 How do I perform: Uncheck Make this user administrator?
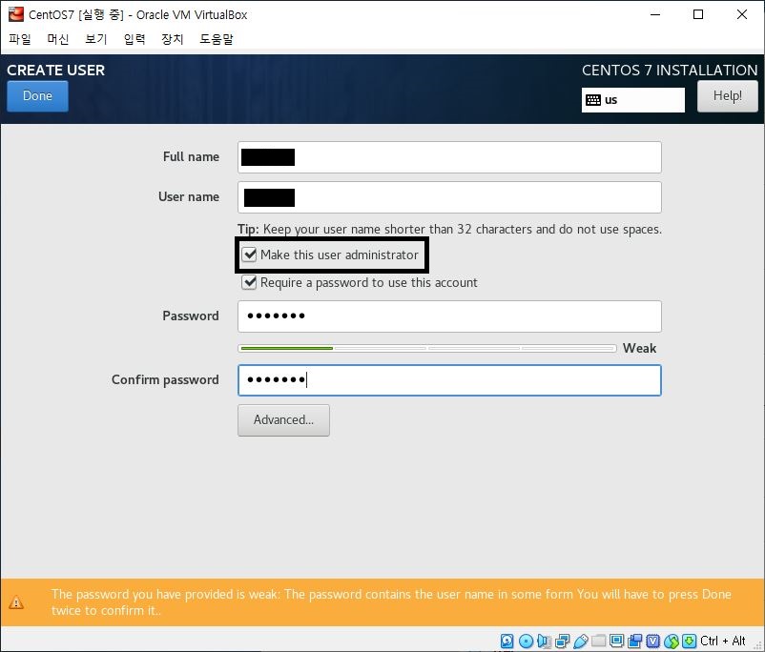coord(249,255)
